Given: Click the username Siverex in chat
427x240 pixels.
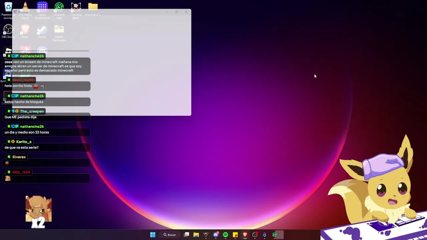Looking at the screenshot, I should pos(19,157).
